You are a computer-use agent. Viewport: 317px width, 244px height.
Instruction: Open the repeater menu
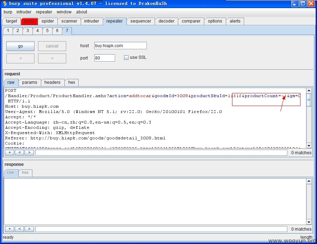[44, 12]
